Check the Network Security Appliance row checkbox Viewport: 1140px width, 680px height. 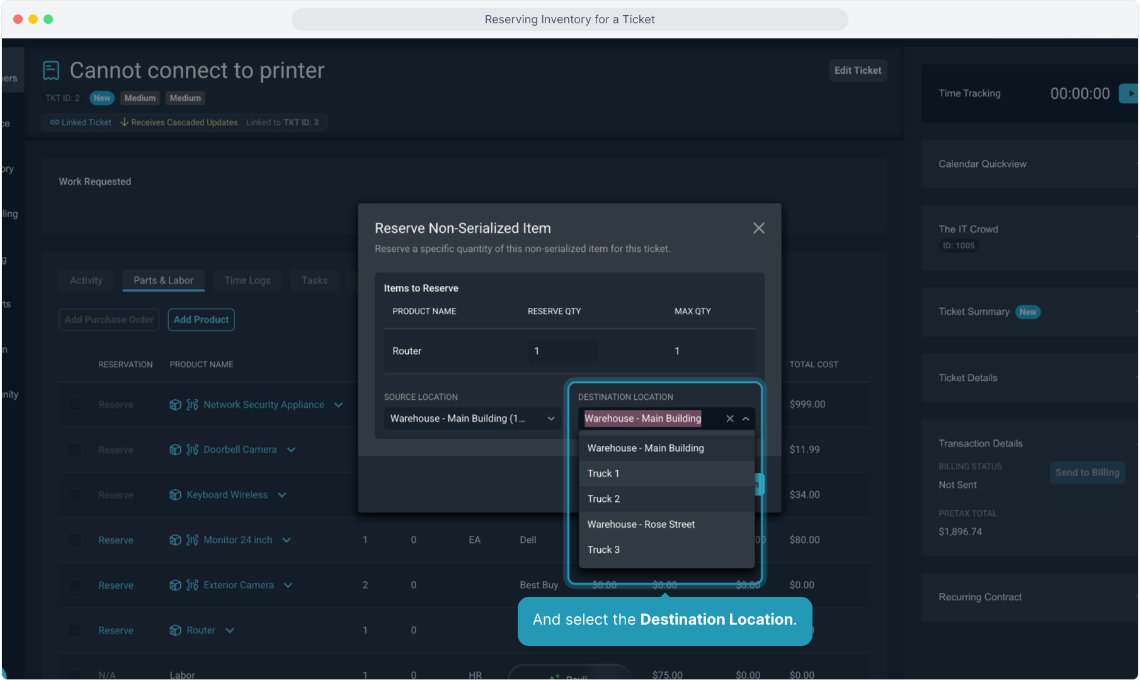[x=75, y=405]
